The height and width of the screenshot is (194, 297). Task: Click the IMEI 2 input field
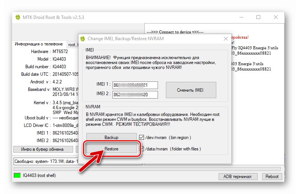[x=135, y=95]
